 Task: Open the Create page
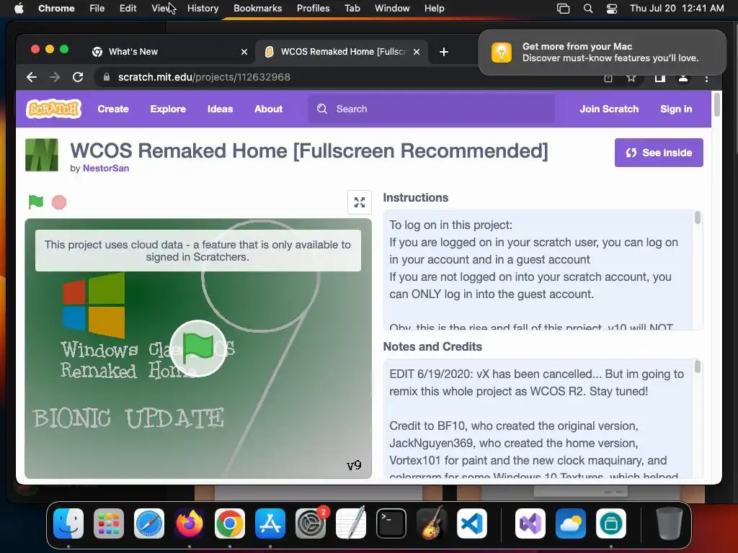tap(113, 109)
